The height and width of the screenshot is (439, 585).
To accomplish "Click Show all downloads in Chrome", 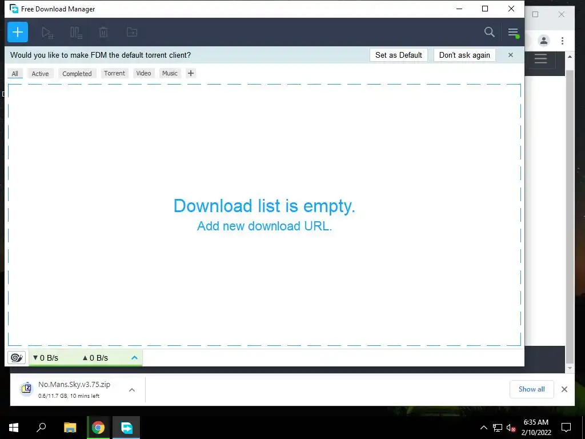I will [x=531, y=389].
